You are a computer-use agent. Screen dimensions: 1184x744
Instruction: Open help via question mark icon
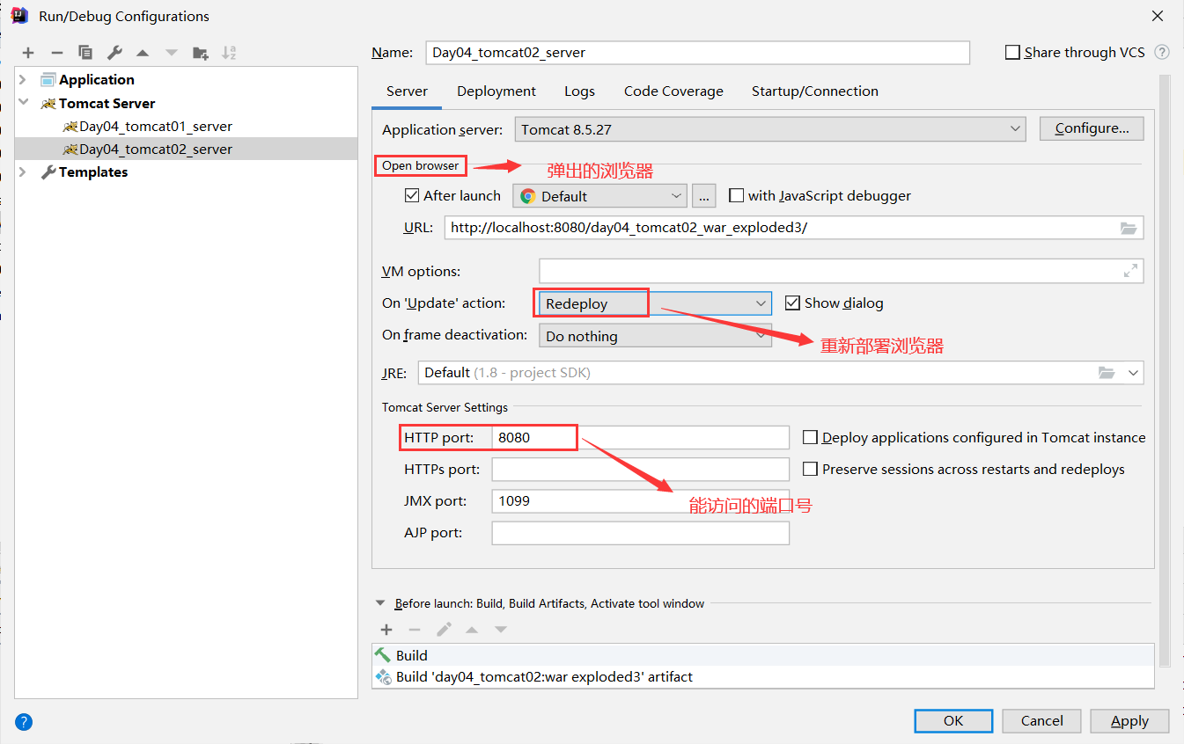[x=24, y=722]
